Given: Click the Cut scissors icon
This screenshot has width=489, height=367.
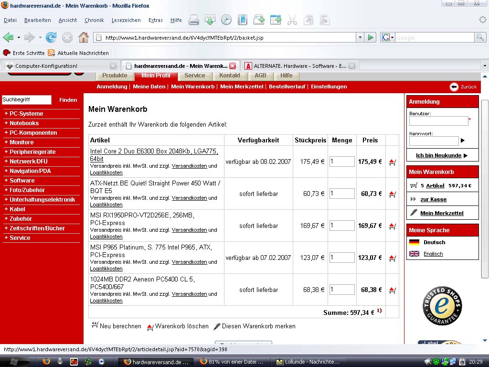Looking at the screenshot, I should pyautogui.click(x=292, y=20).
